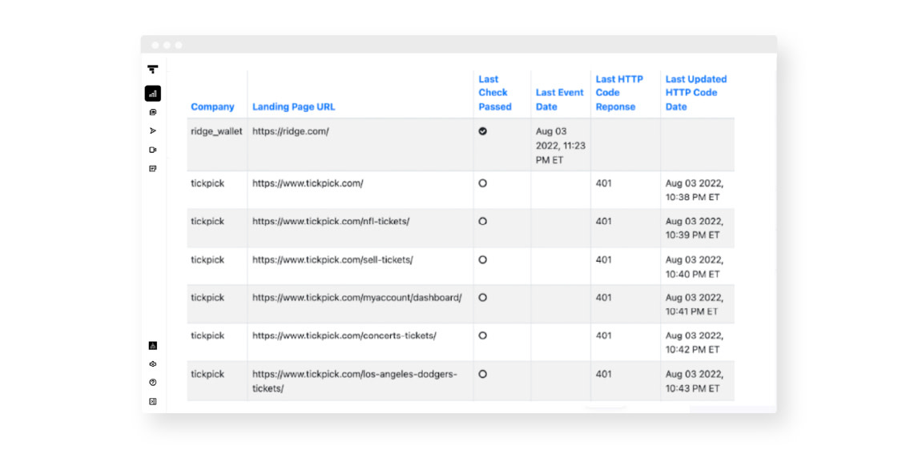
Task: Sort by the Company column header
Action: [213, 106]
